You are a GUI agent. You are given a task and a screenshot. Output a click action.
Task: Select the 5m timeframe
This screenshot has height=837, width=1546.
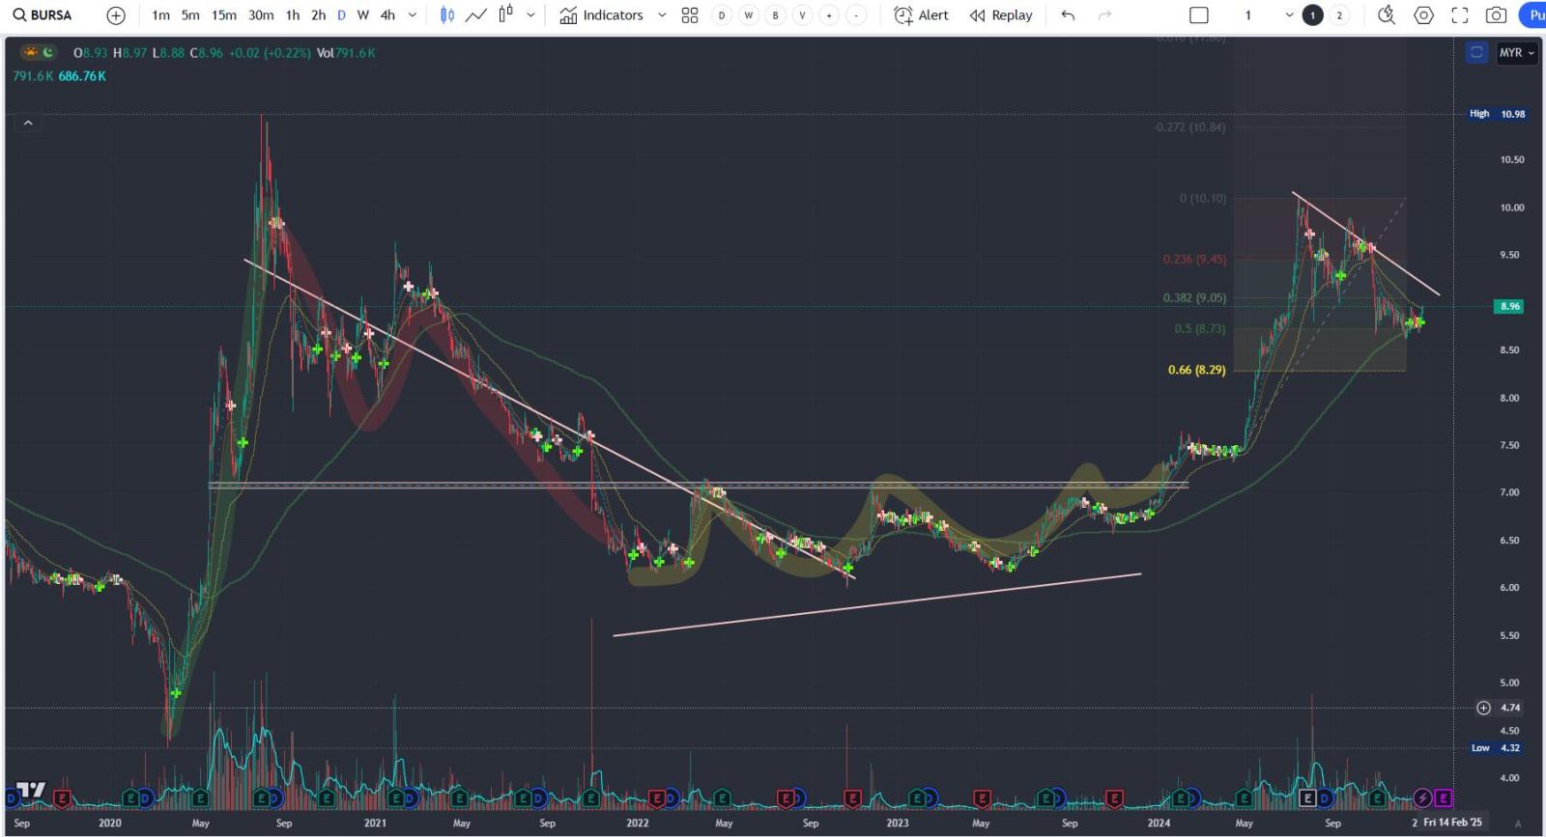coord(190,15)
